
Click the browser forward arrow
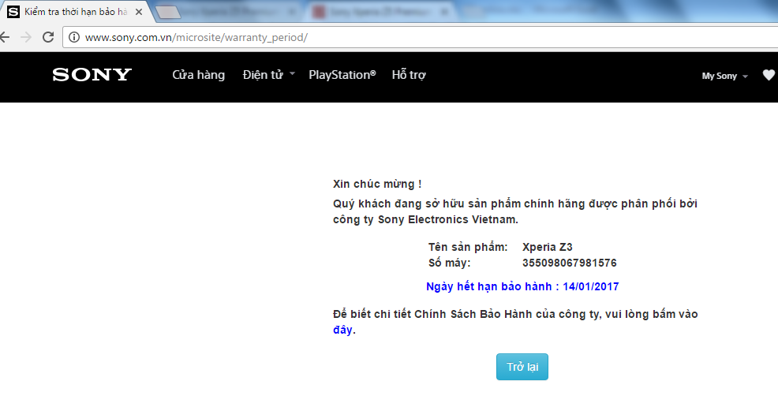(x=26, y=37)
